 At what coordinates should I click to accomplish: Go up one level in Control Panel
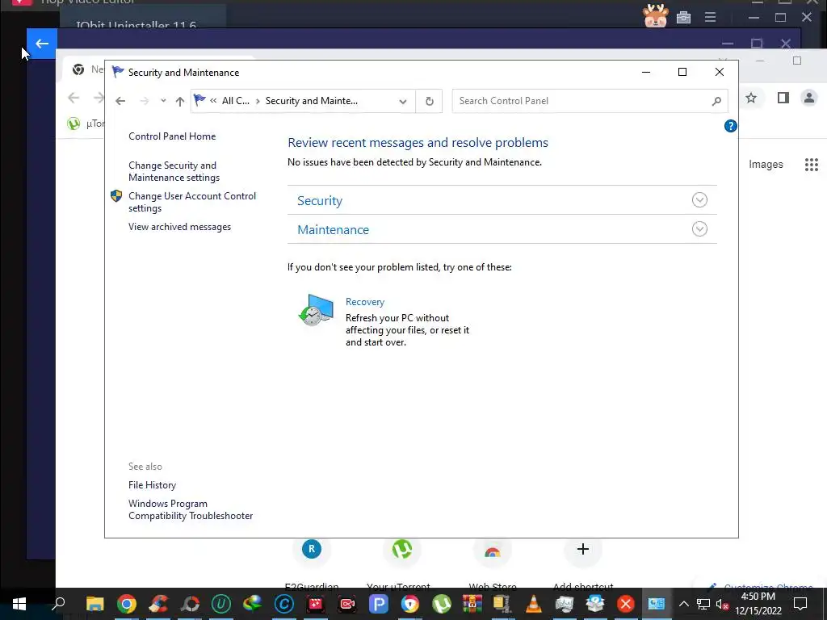(x=180, y=101)
